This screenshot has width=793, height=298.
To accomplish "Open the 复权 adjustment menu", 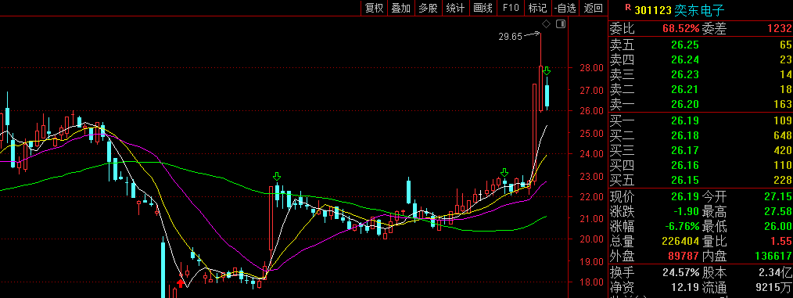I will click(375, 8).
